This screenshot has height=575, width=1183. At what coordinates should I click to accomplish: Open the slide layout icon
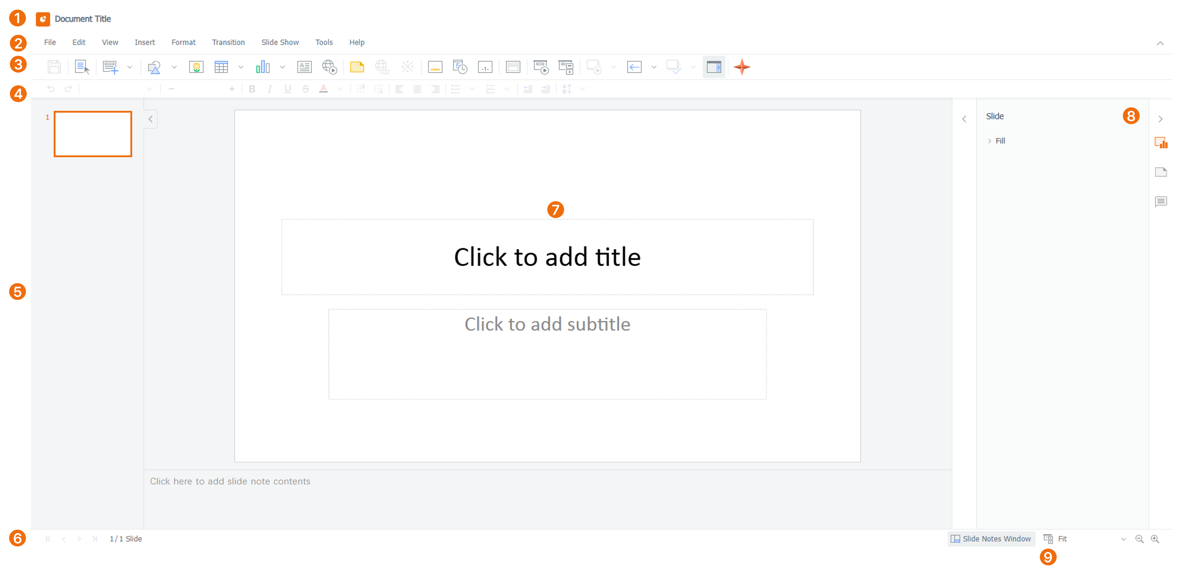click(x=513, y=67)
